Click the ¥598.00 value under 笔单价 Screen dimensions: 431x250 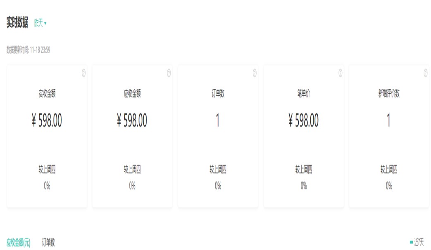click(x=304, y=121)
